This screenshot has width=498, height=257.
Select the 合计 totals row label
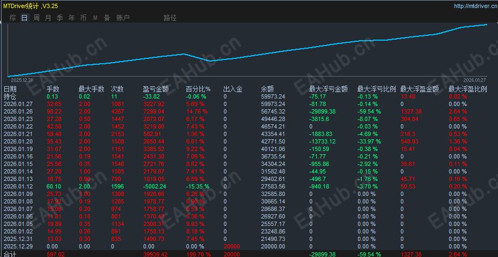(x=10, y=254)
